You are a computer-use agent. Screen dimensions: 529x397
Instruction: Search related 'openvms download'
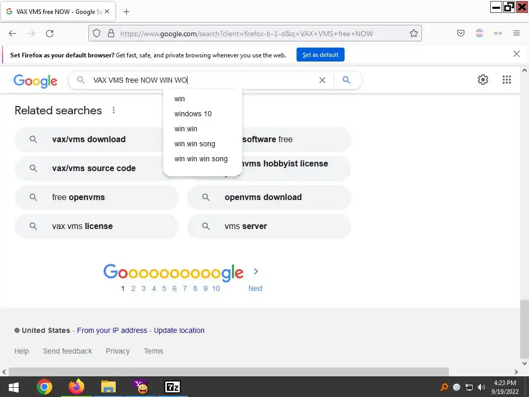point(269,197)
